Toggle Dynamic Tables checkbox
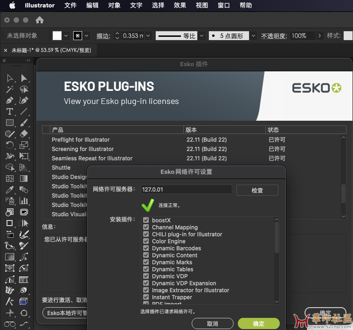Image resolution: width=353 pixels, height=330 pixels. coord(146,269)
